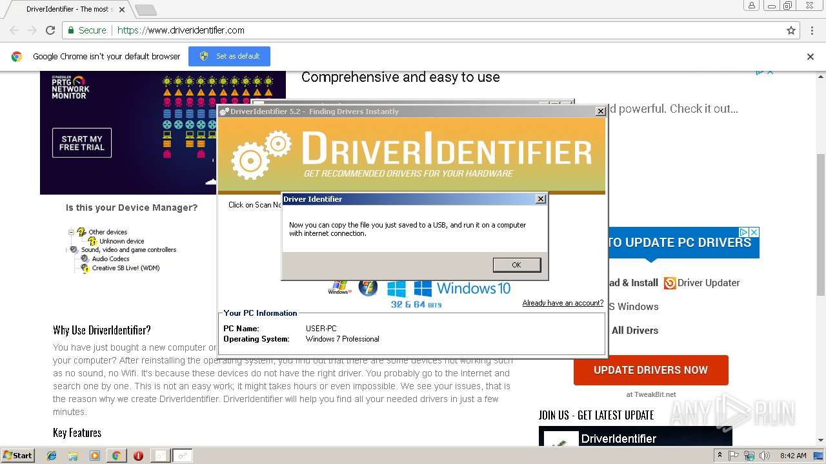Click the USER-PC name value

pos(321,329)
